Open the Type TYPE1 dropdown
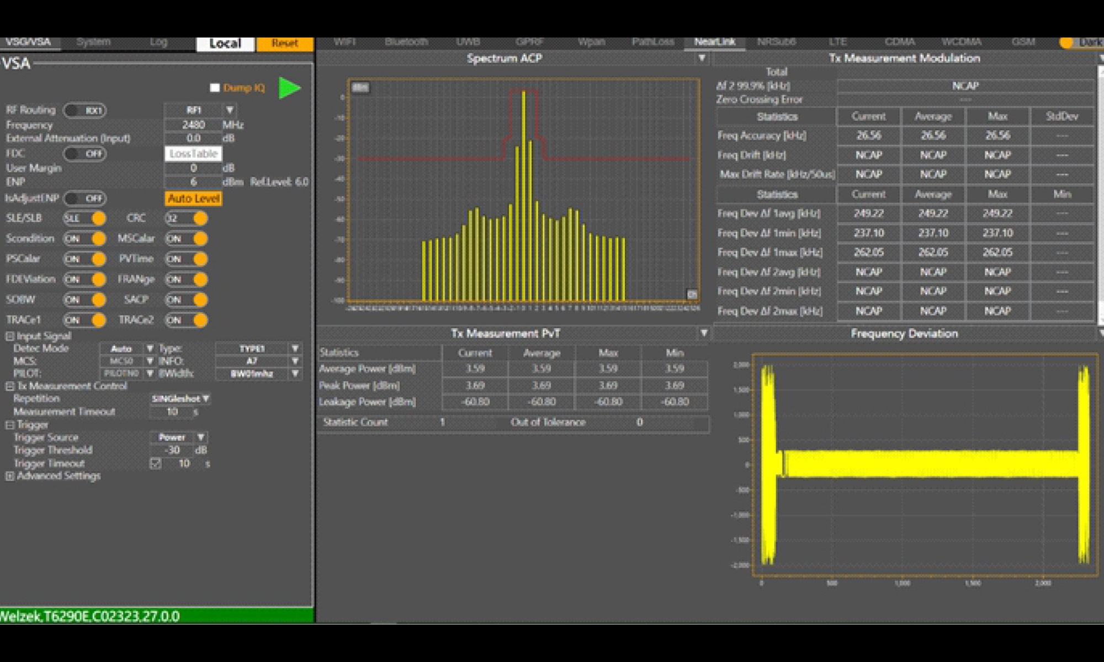1104x662 pixels. point(258,349)
